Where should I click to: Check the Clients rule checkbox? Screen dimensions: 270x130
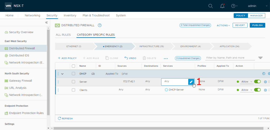click(74, 90)
